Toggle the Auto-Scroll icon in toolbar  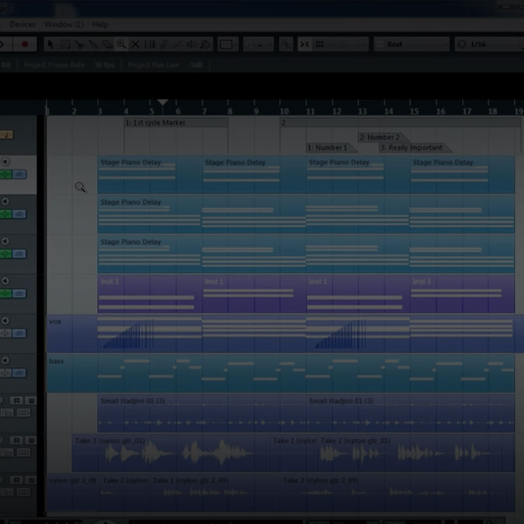[x=286, y=44]
